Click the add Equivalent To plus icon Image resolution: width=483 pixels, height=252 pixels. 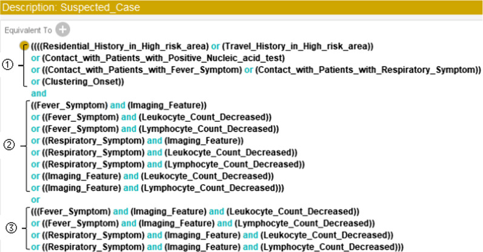(63, 30)
